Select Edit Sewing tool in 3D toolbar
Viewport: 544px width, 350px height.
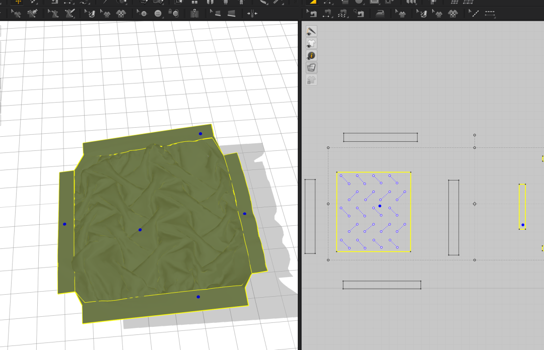[x=16, y=14]
